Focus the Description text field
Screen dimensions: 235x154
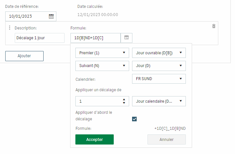coord(40,38)
